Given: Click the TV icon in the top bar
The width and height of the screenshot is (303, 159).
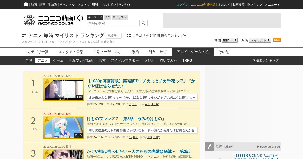Looking at the screenshot, I should point(26,4).
